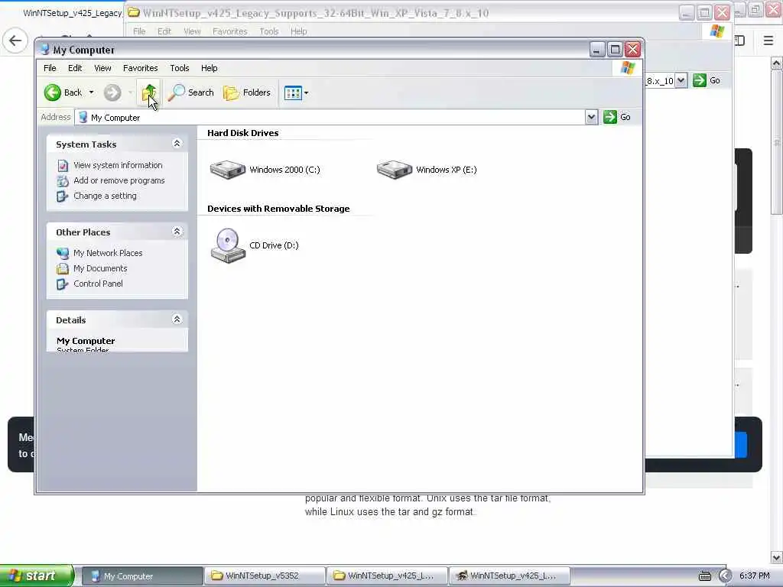The width and height of the screenshot is (783, 587).
Task: Open Search in My Computer toolbar
Action: (x=190, y=92)
